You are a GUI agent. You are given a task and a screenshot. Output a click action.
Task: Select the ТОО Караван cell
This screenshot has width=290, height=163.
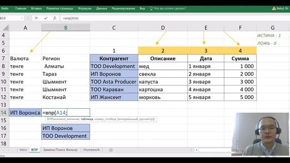pyautogui.click(x=114, y=90)
